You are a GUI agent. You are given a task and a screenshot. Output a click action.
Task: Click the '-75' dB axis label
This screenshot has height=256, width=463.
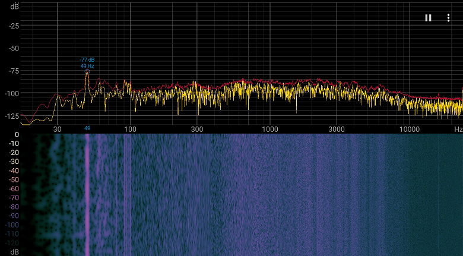[x=14, y=71]
